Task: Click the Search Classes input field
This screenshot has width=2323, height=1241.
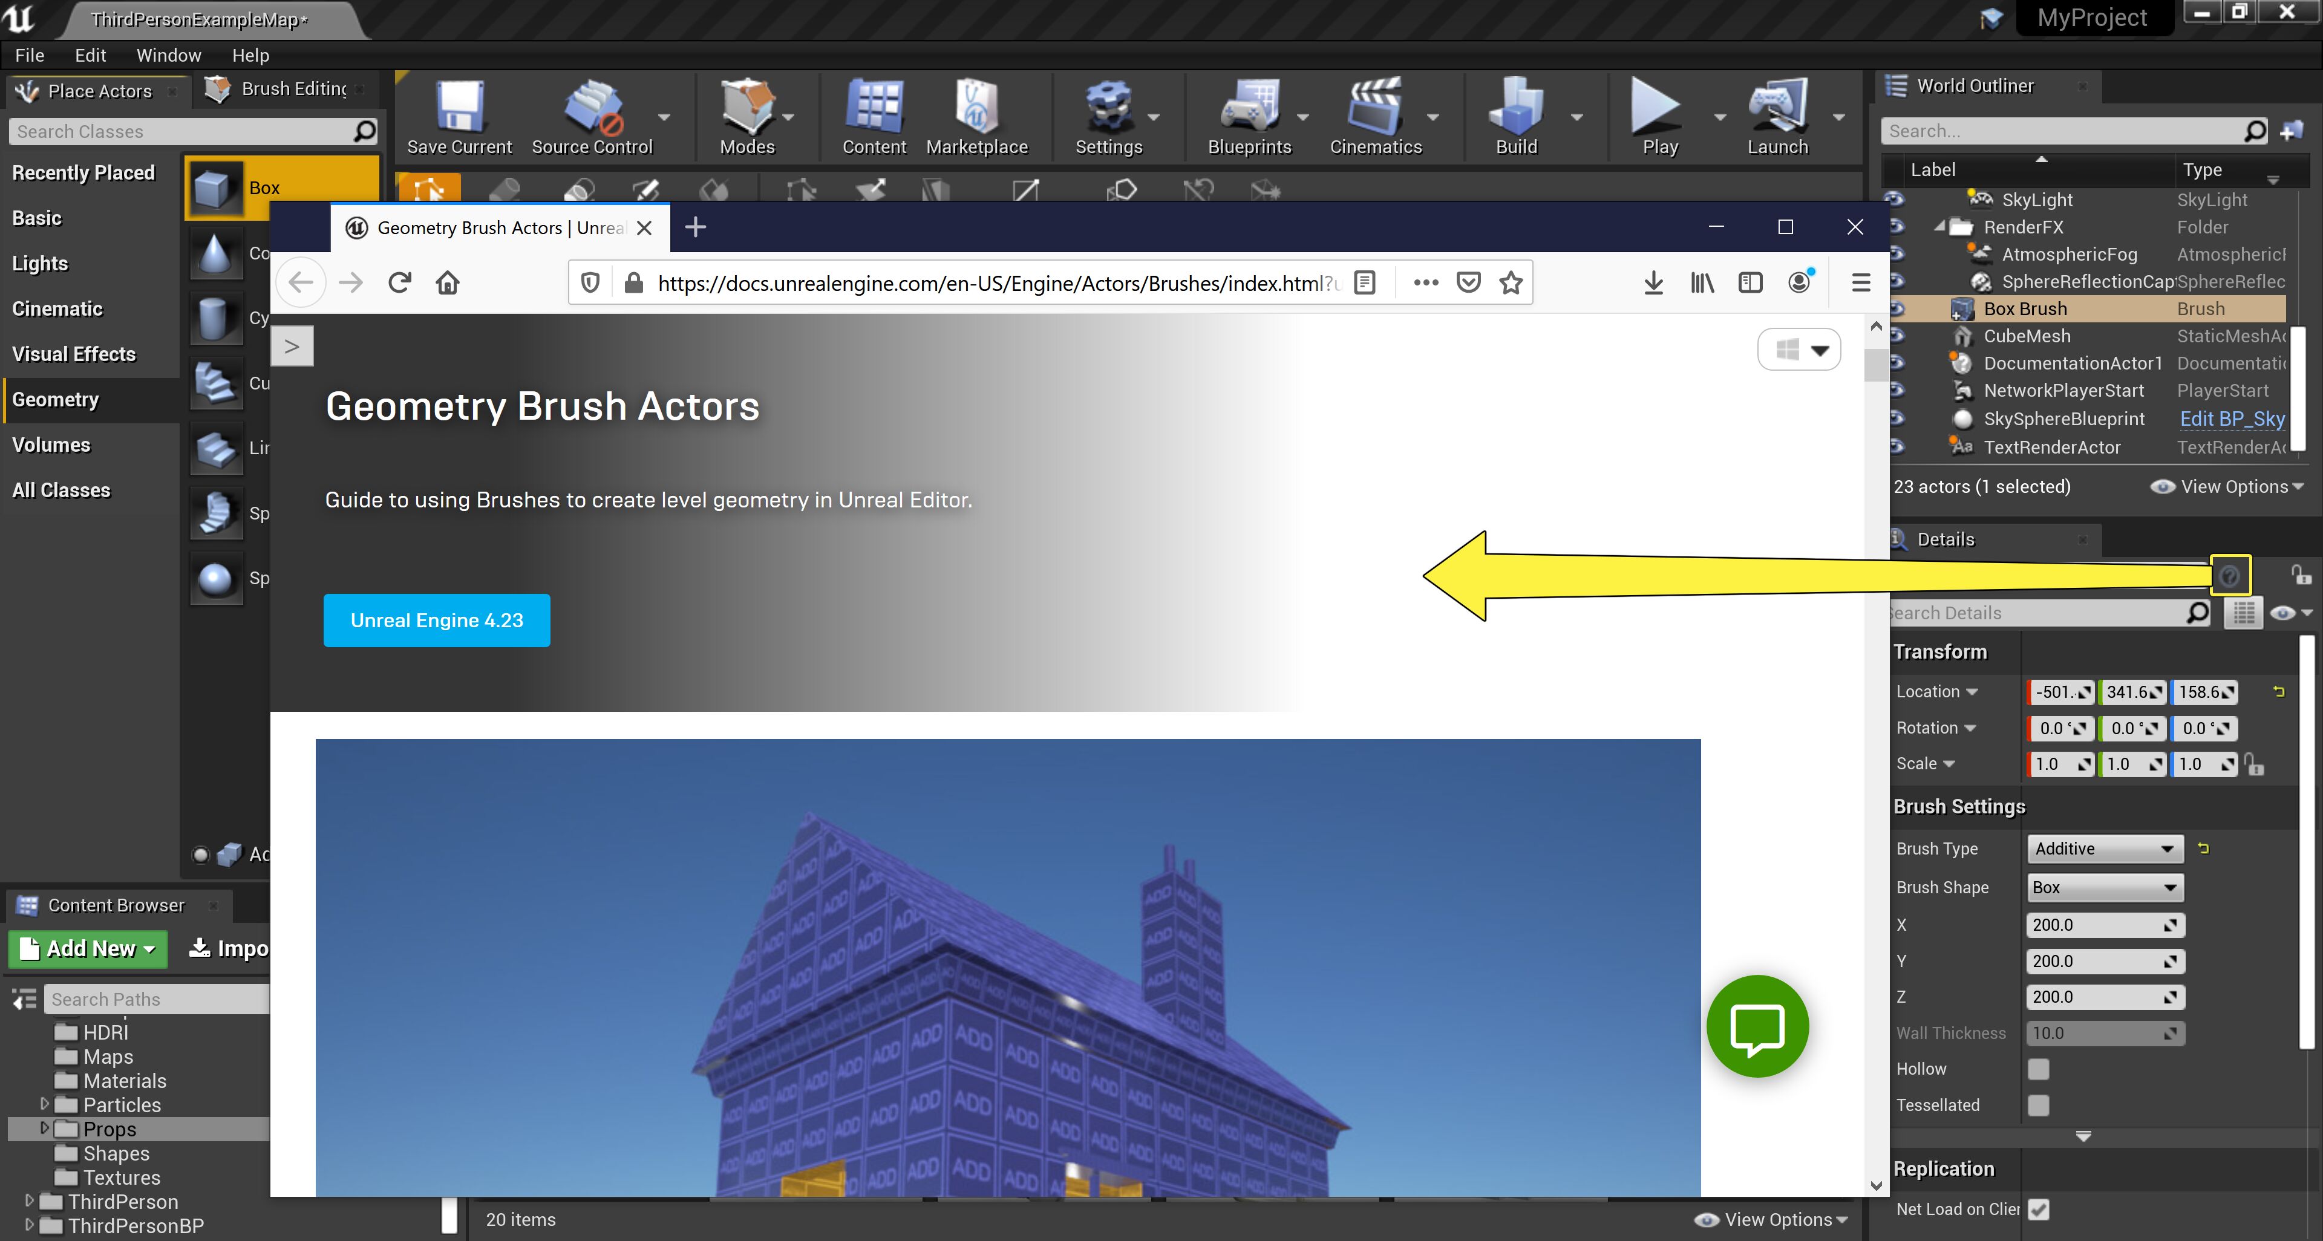Action: (180, 132)
